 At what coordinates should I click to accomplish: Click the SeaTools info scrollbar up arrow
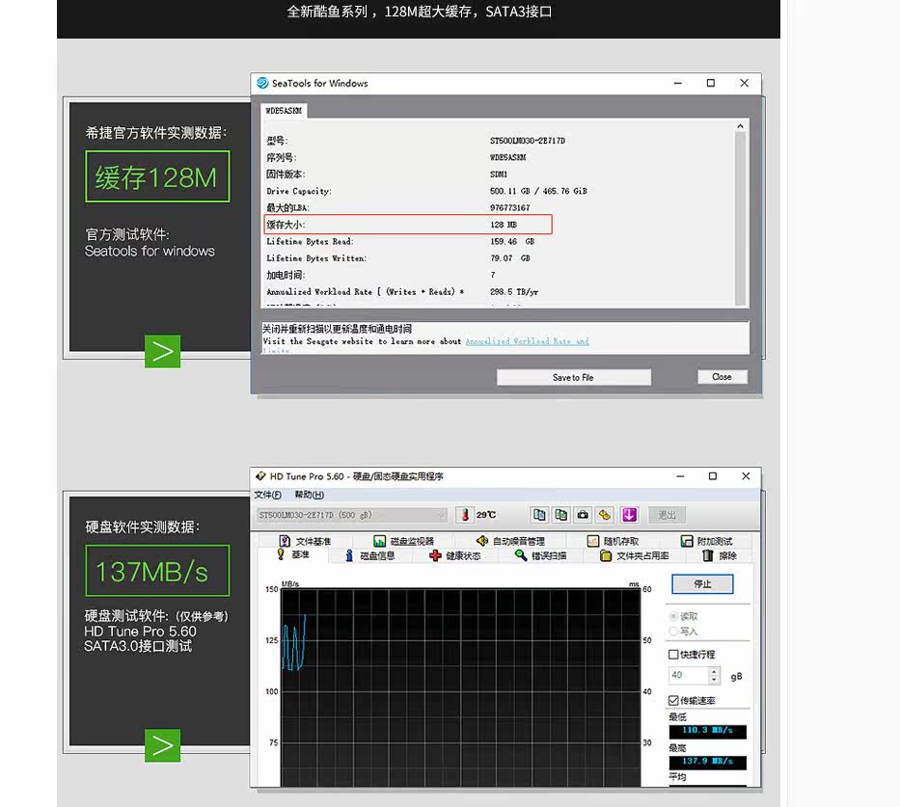click(741, 126)
